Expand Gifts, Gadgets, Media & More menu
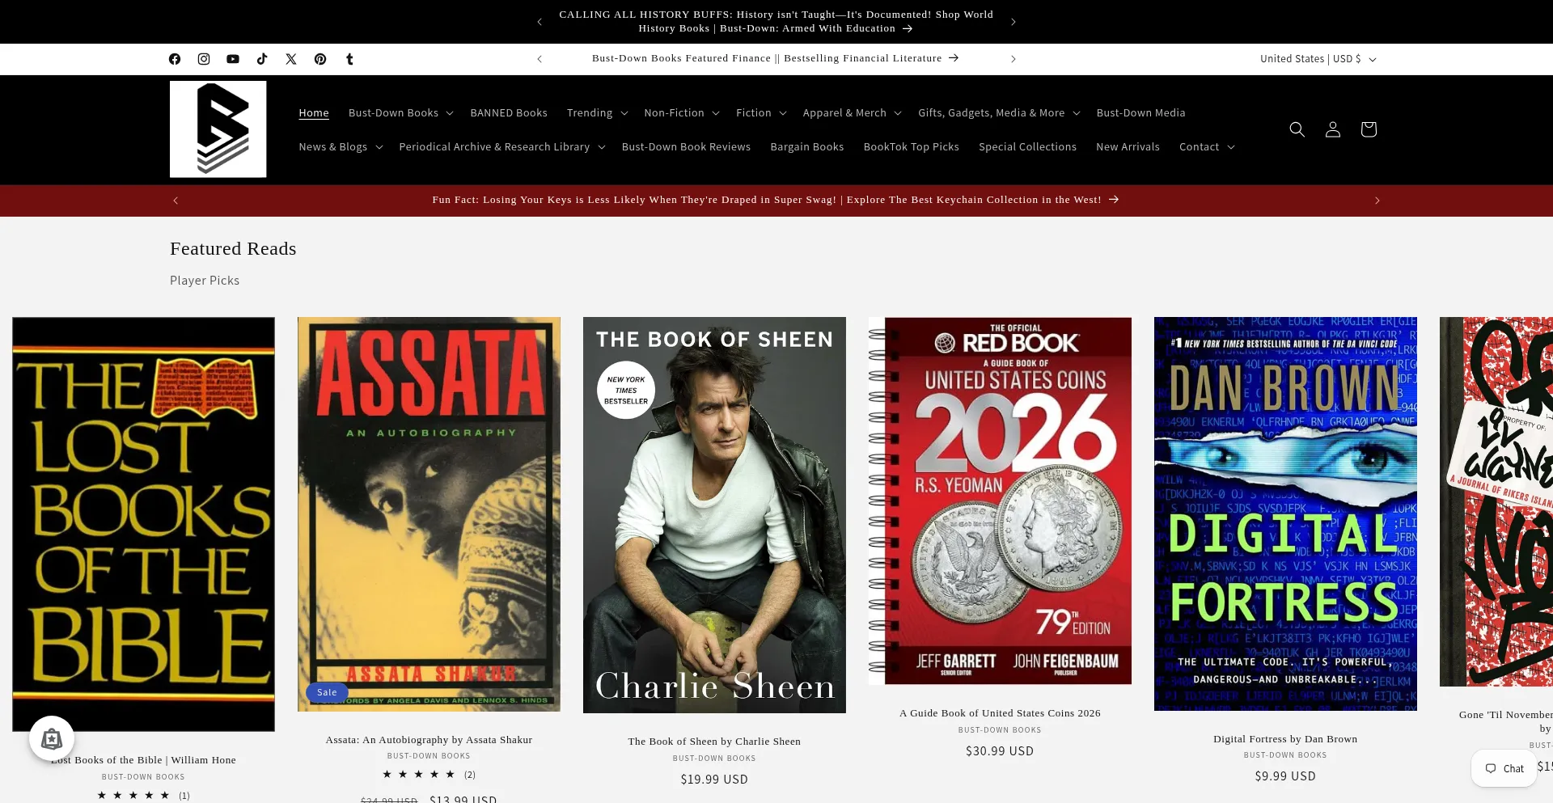Image resolution: width=1553 pixels, height=803 pixels. click(x=999, y=113)
